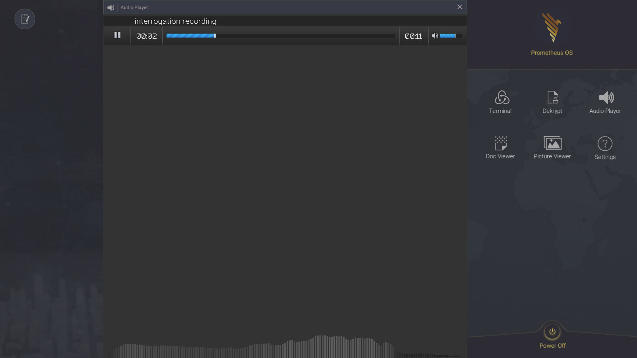Open the notepad icon in the top-left corner
Screen dimensions: 637x358
point(25,19)
